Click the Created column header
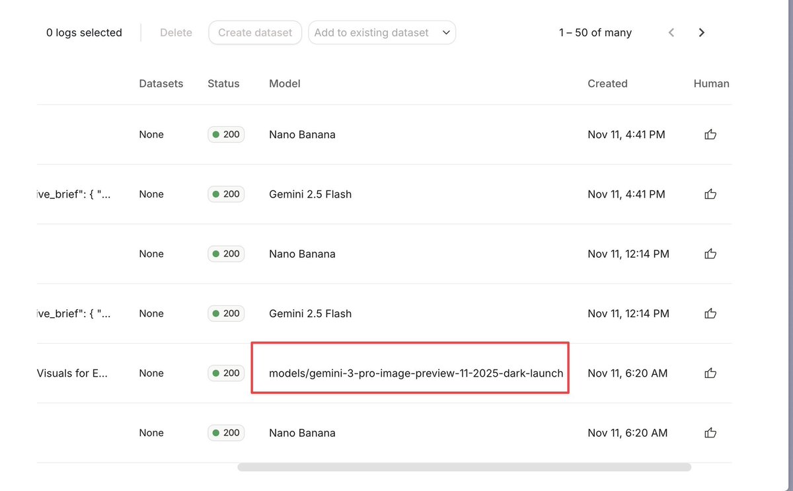Screen dimensions: 793x491 tap(607, 83)
